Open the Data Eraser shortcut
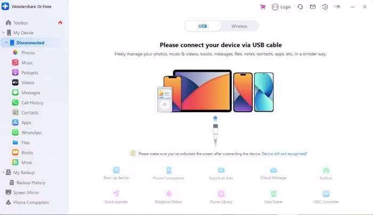This screenshot has width=373, height=215. [273, 197]
